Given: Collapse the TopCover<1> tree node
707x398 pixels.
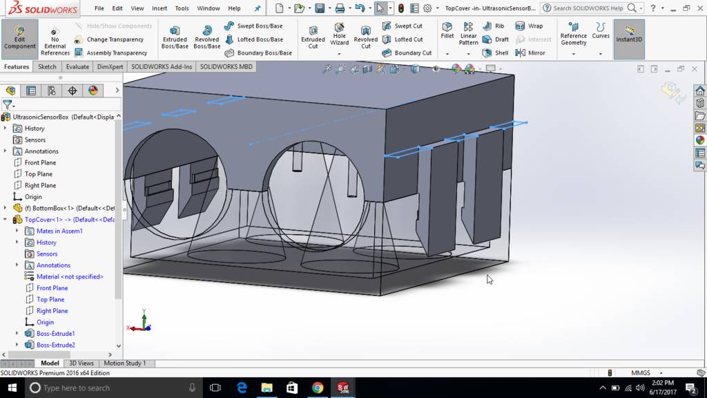Looking at the screenshot, I should tap(6, 220).
